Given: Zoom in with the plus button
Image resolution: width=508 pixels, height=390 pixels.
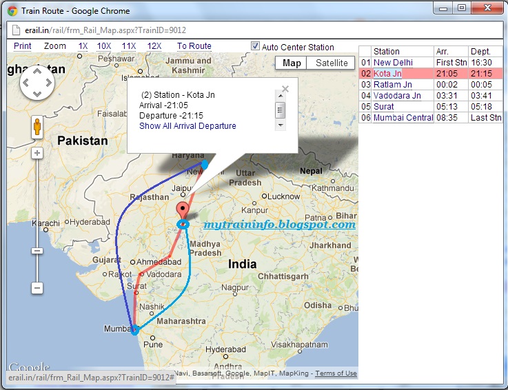Looking at the screenshot, I should pyautogui.click(x=37, y=153).
